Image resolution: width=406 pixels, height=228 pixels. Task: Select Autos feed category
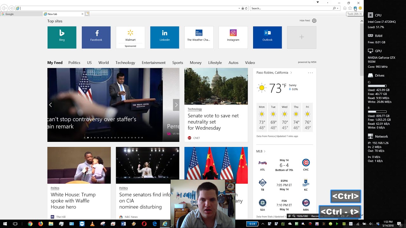[233, 63]
